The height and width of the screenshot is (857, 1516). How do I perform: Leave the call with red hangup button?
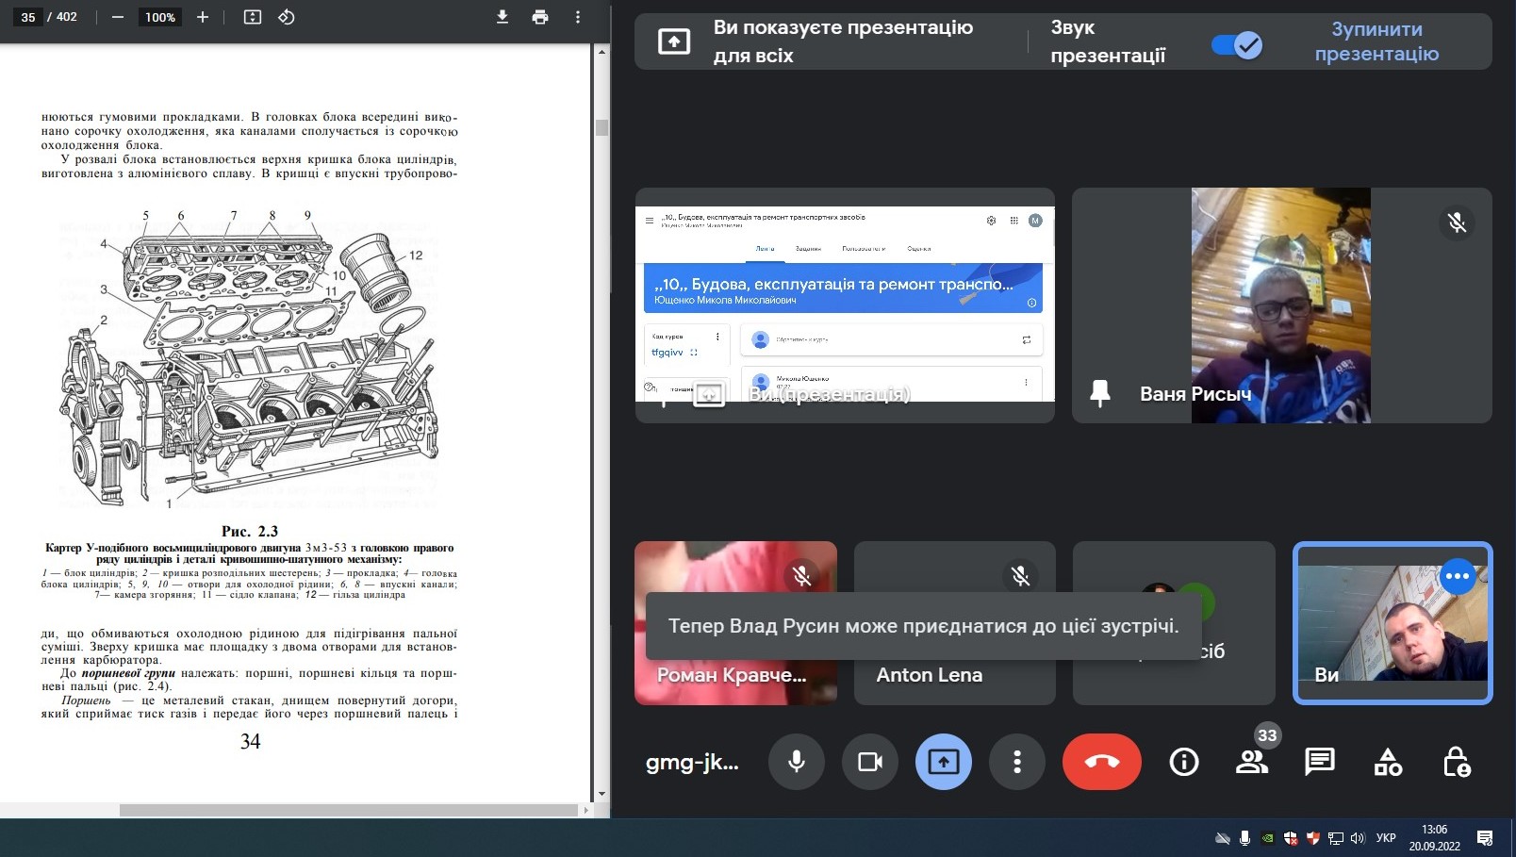coord(1101,762)
